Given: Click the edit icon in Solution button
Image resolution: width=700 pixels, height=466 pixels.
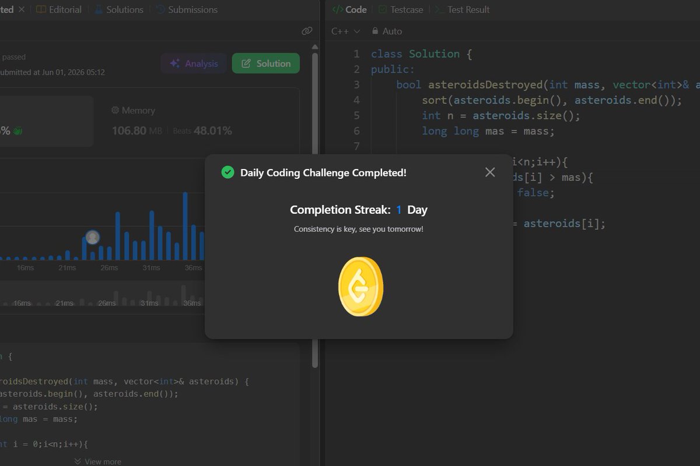Looking at the screenshot, I should [246, 63].
